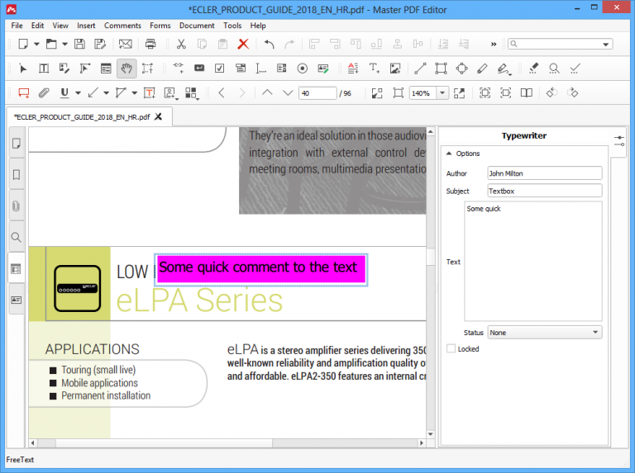This screenshot has height=473, width=635.
Task: Open the zoom level dropdown arrow
Action: point(442,93)
